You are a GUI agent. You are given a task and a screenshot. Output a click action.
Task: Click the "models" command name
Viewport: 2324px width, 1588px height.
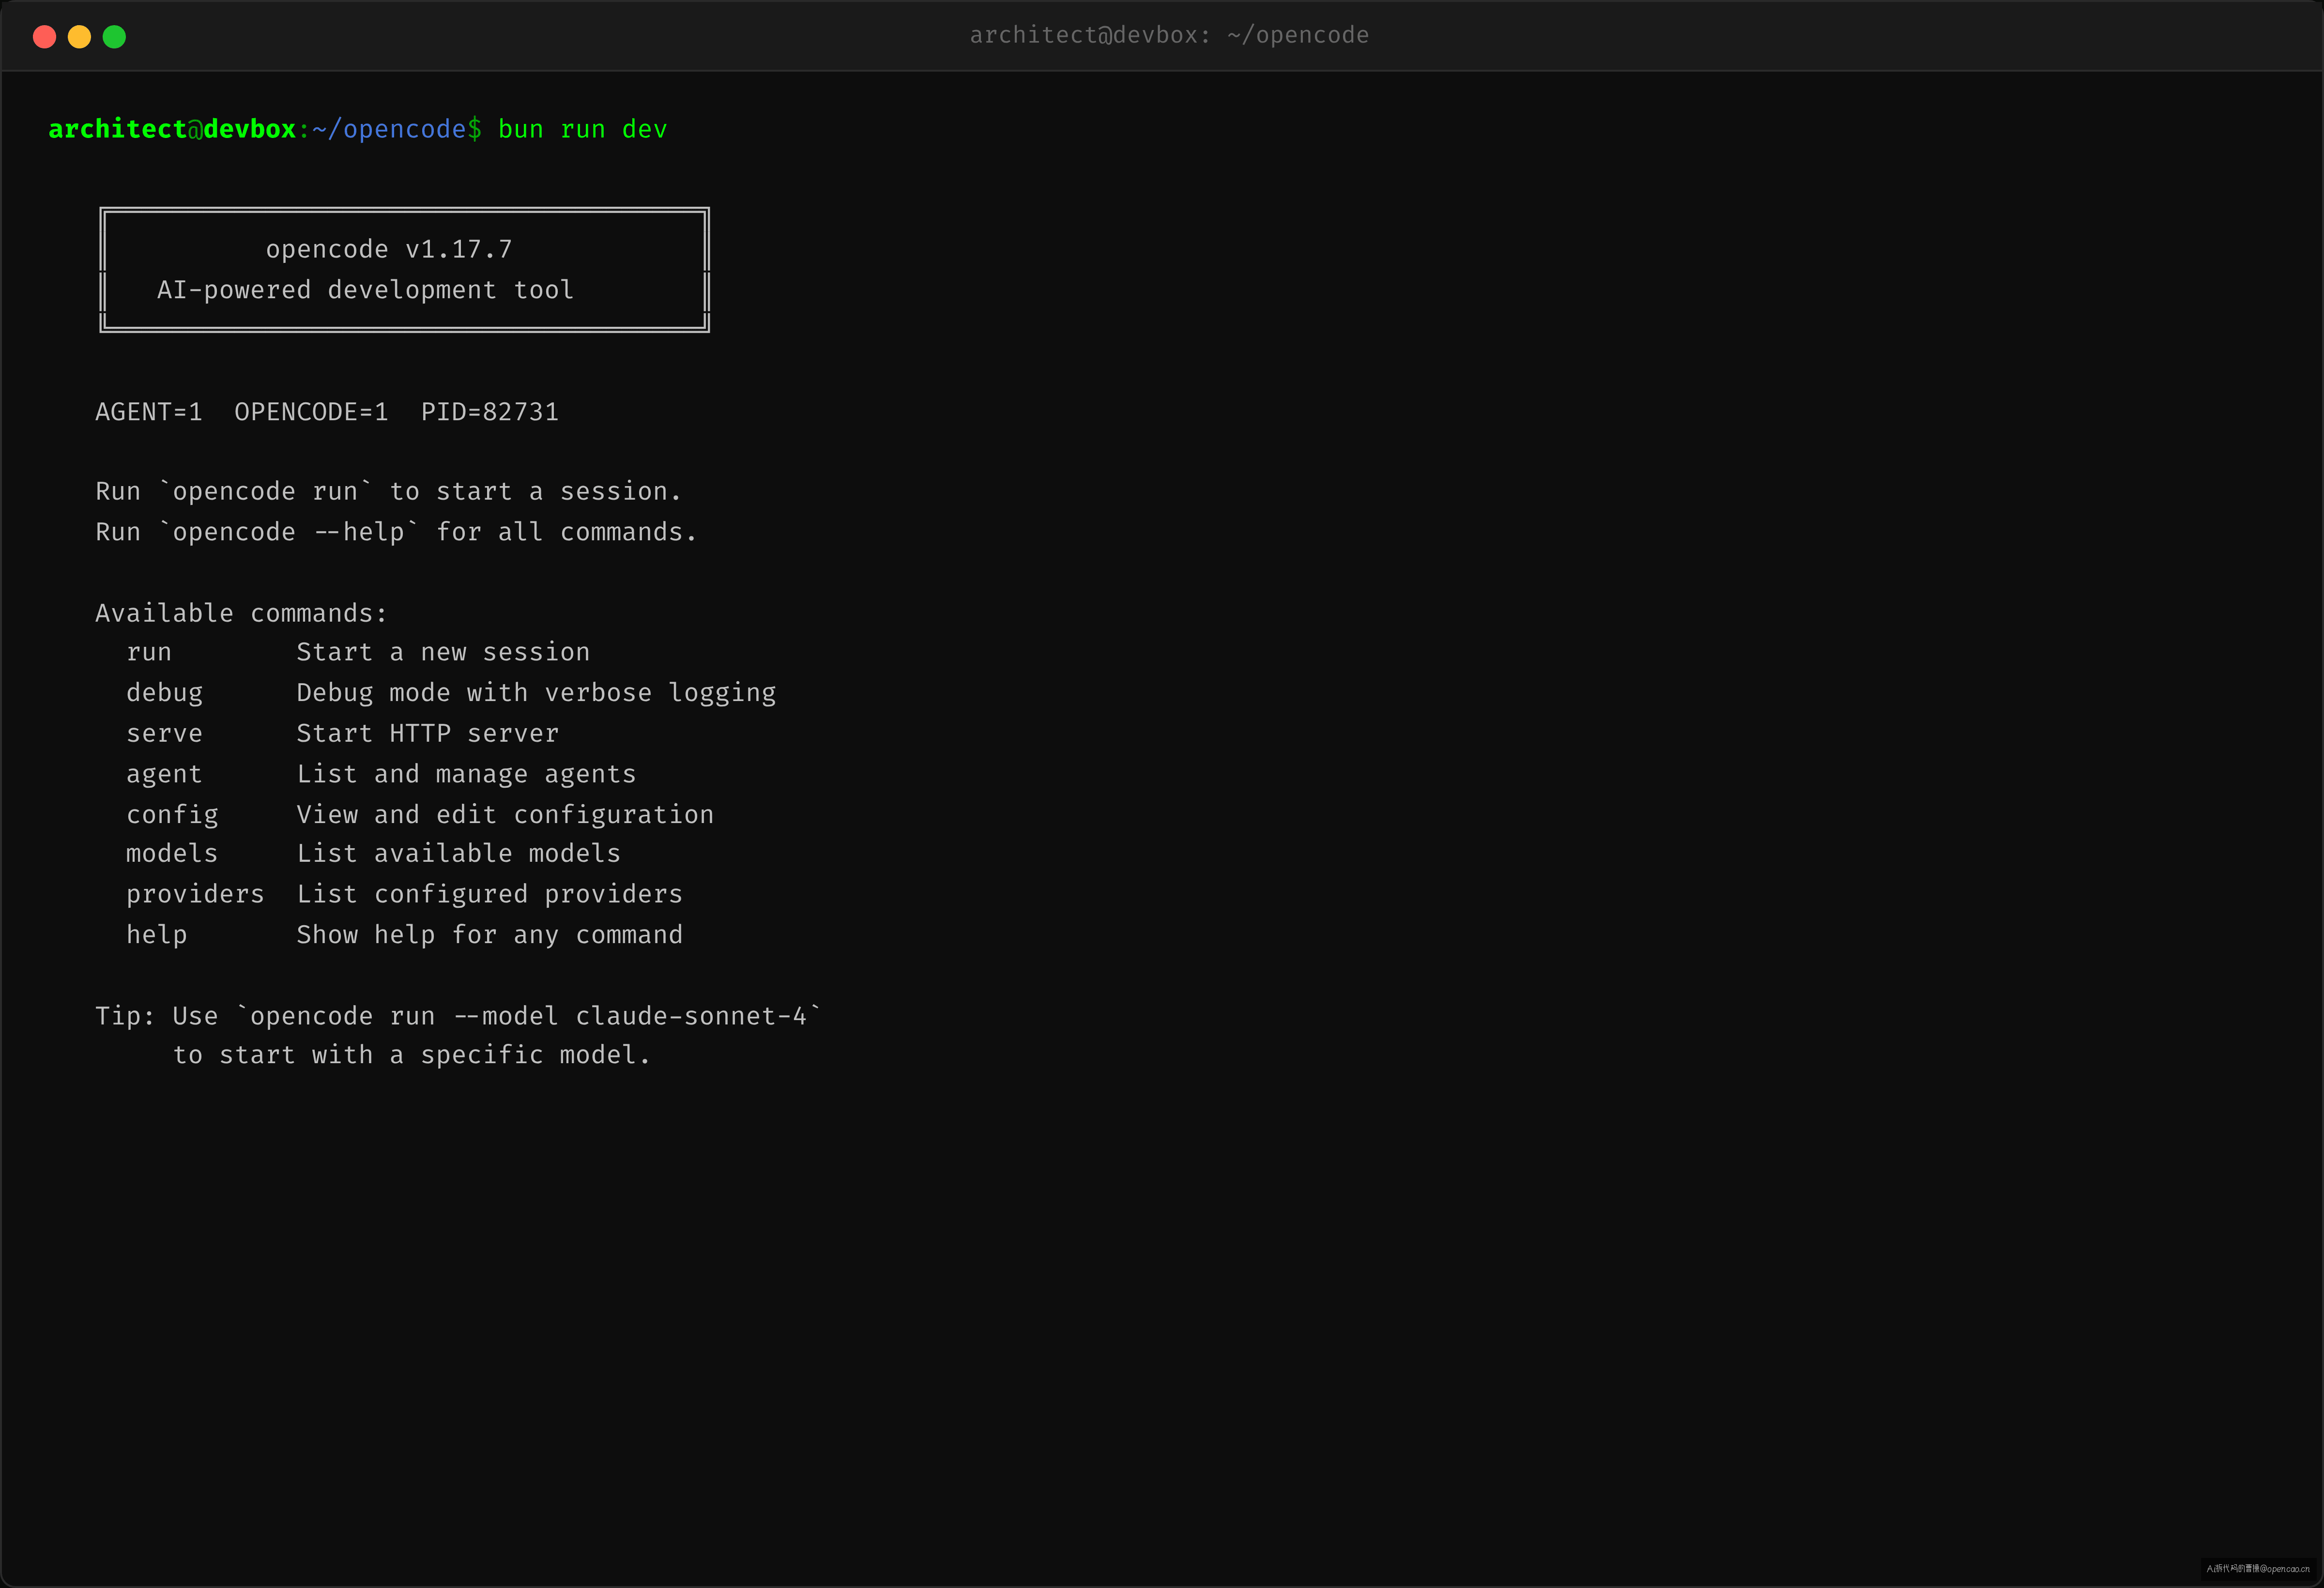tap(172, 853)
